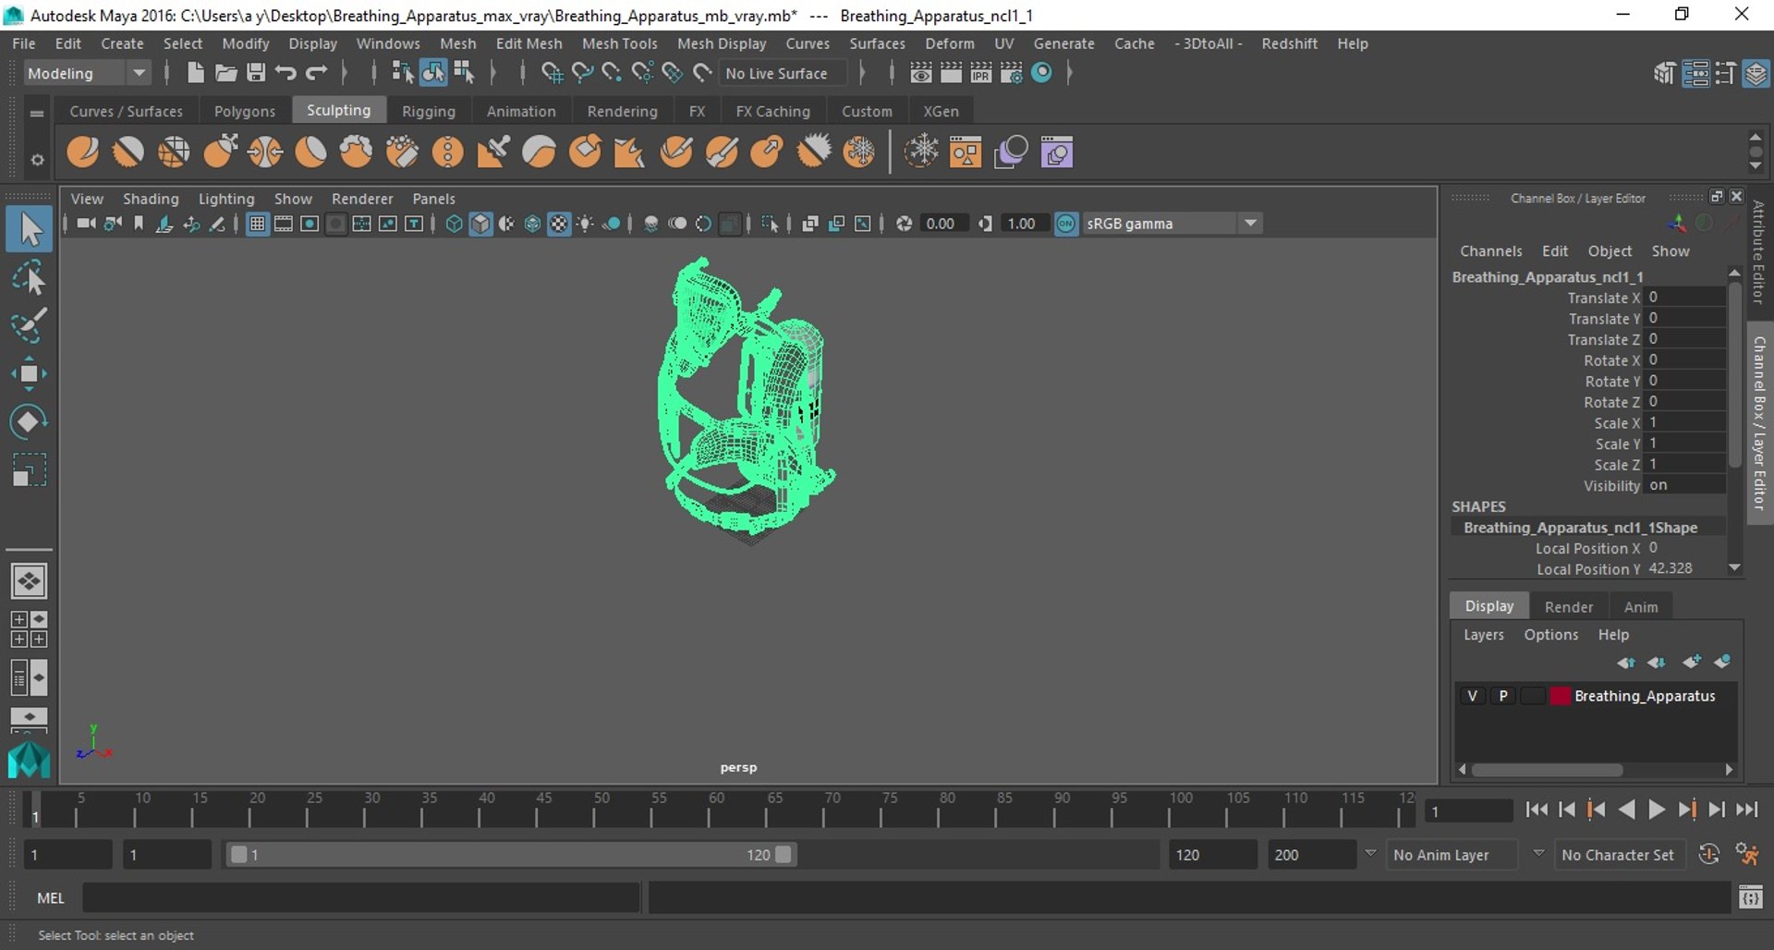Viewport: 1774px width, 950px height.
Task: Click the Breathing_Apparatus_ncl1_1Shape node name
Action: pyautogui.click(x=1580, y=528)
